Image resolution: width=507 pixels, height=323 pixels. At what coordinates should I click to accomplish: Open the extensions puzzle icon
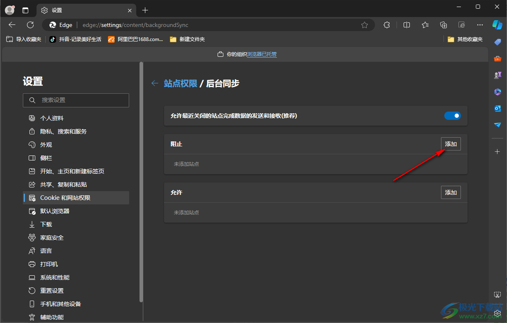tap(387, 25)
